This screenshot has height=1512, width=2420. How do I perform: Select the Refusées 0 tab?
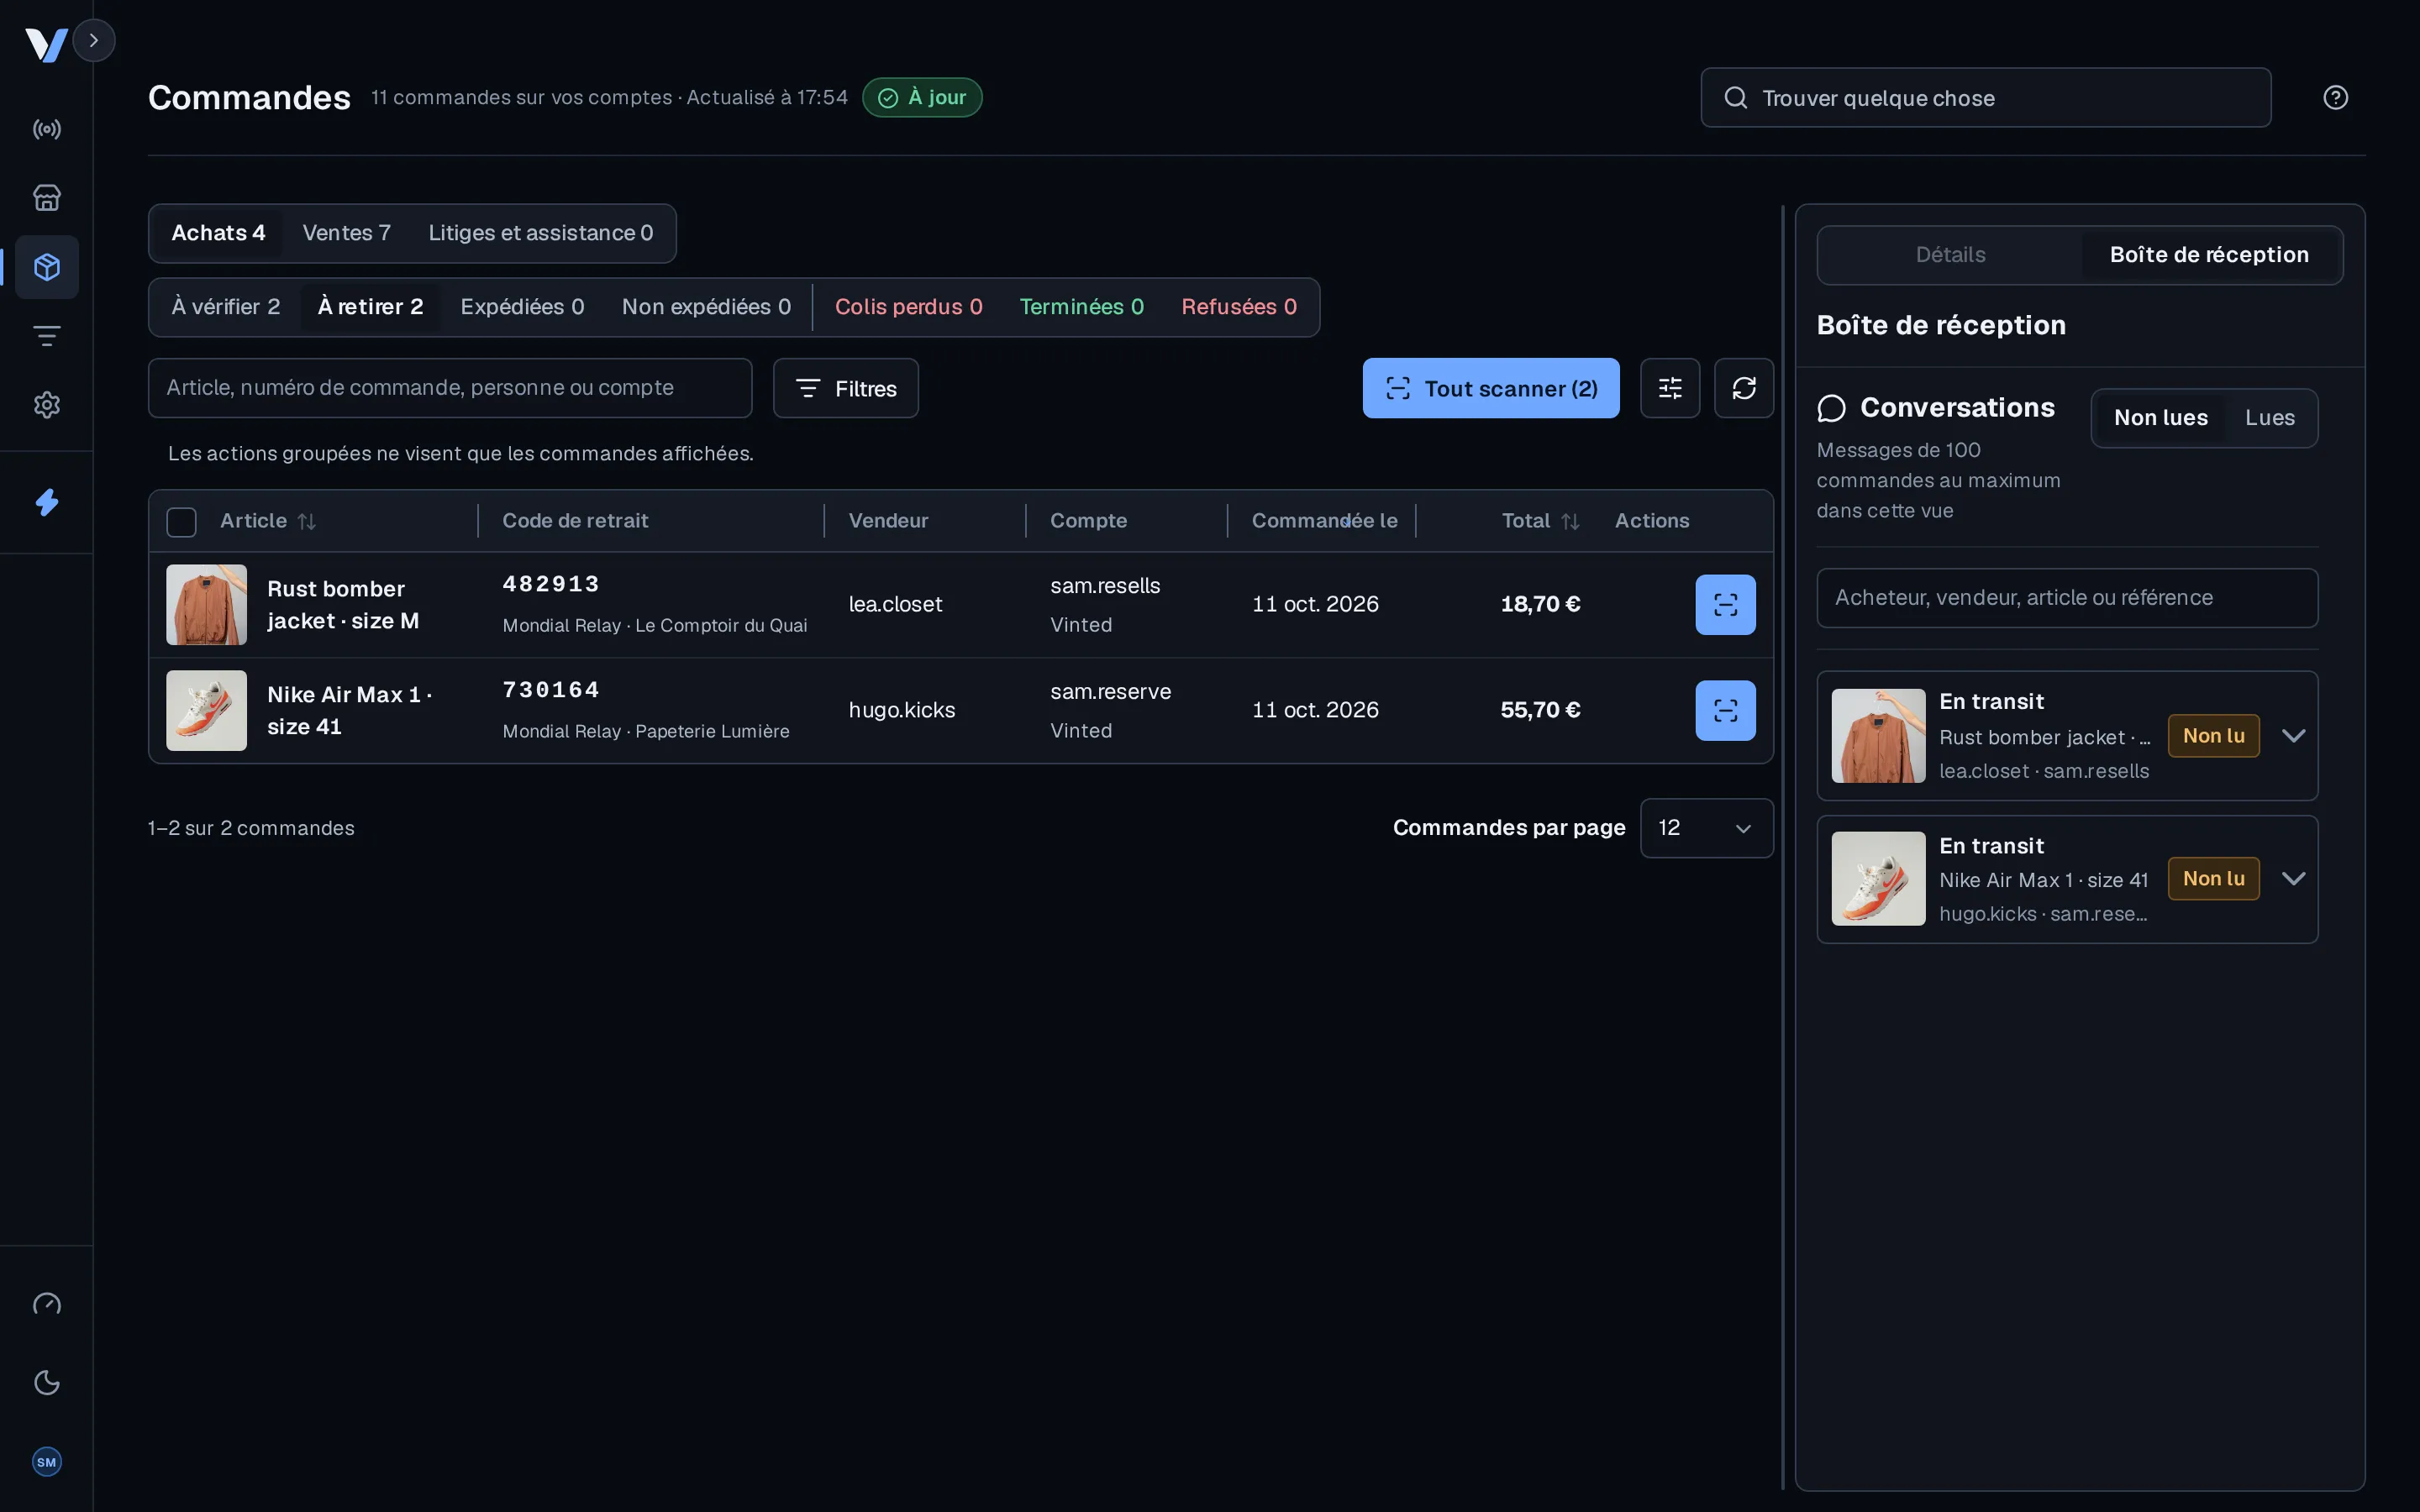[x=1239, y=307]
